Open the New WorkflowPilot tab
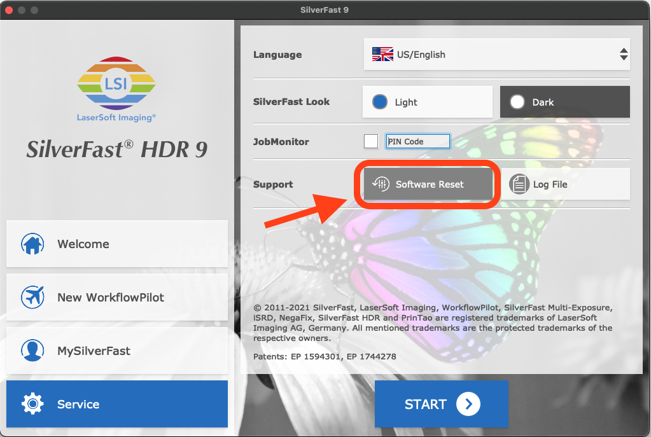Viewport: 651px width, 437px height. tap(117, 297)
